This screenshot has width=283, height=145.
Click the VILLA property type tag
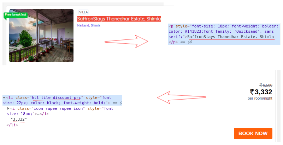83,12
